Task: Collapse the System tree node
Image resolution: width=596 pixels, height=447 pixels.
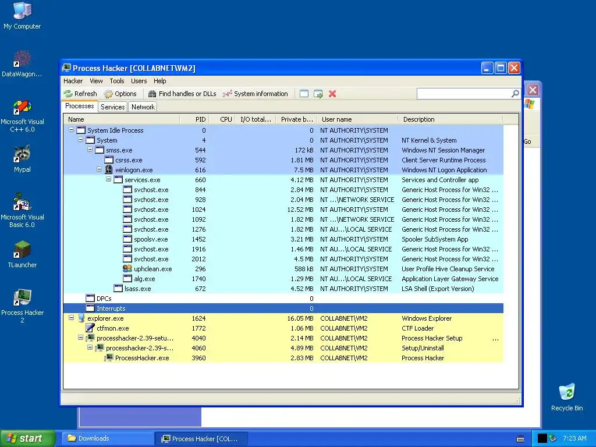Action: 80,140
